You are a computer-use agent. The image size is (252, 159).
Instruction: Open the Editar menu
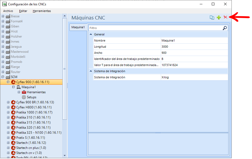click(x=23, y=11)
